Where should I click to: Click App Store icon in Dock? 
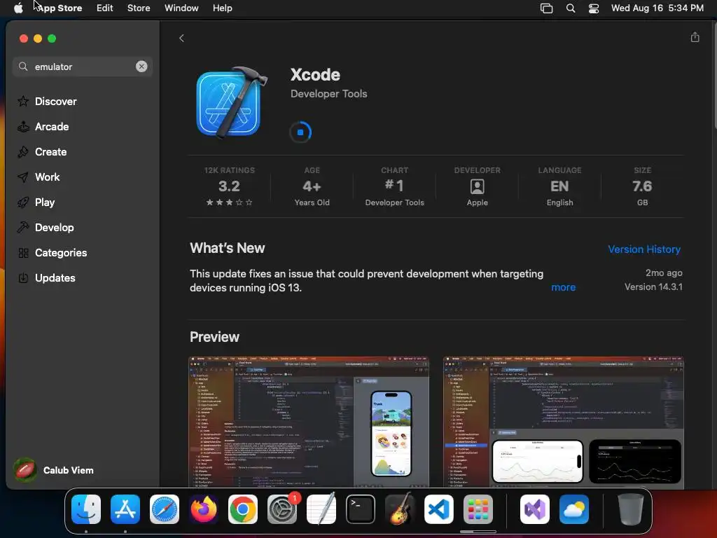(x=125, y=509)
